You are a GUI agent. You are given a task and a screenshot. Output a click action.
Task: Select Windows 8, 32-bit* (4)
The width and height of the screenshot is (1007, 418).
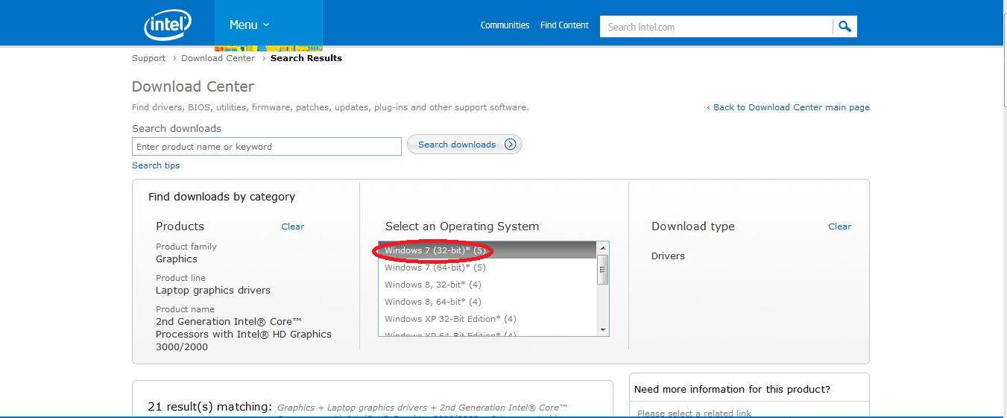[488, 285]
